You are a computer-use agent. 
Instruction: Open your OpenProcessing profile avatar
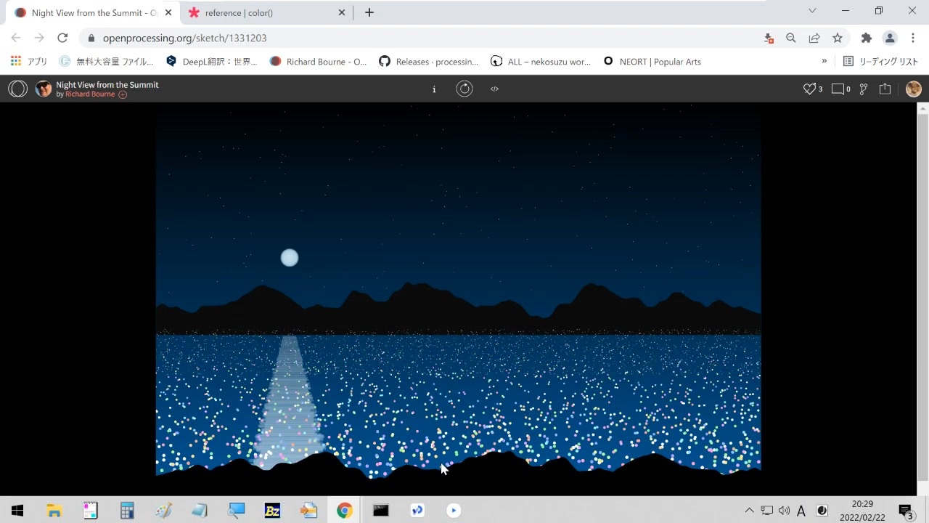pos(913,89)
